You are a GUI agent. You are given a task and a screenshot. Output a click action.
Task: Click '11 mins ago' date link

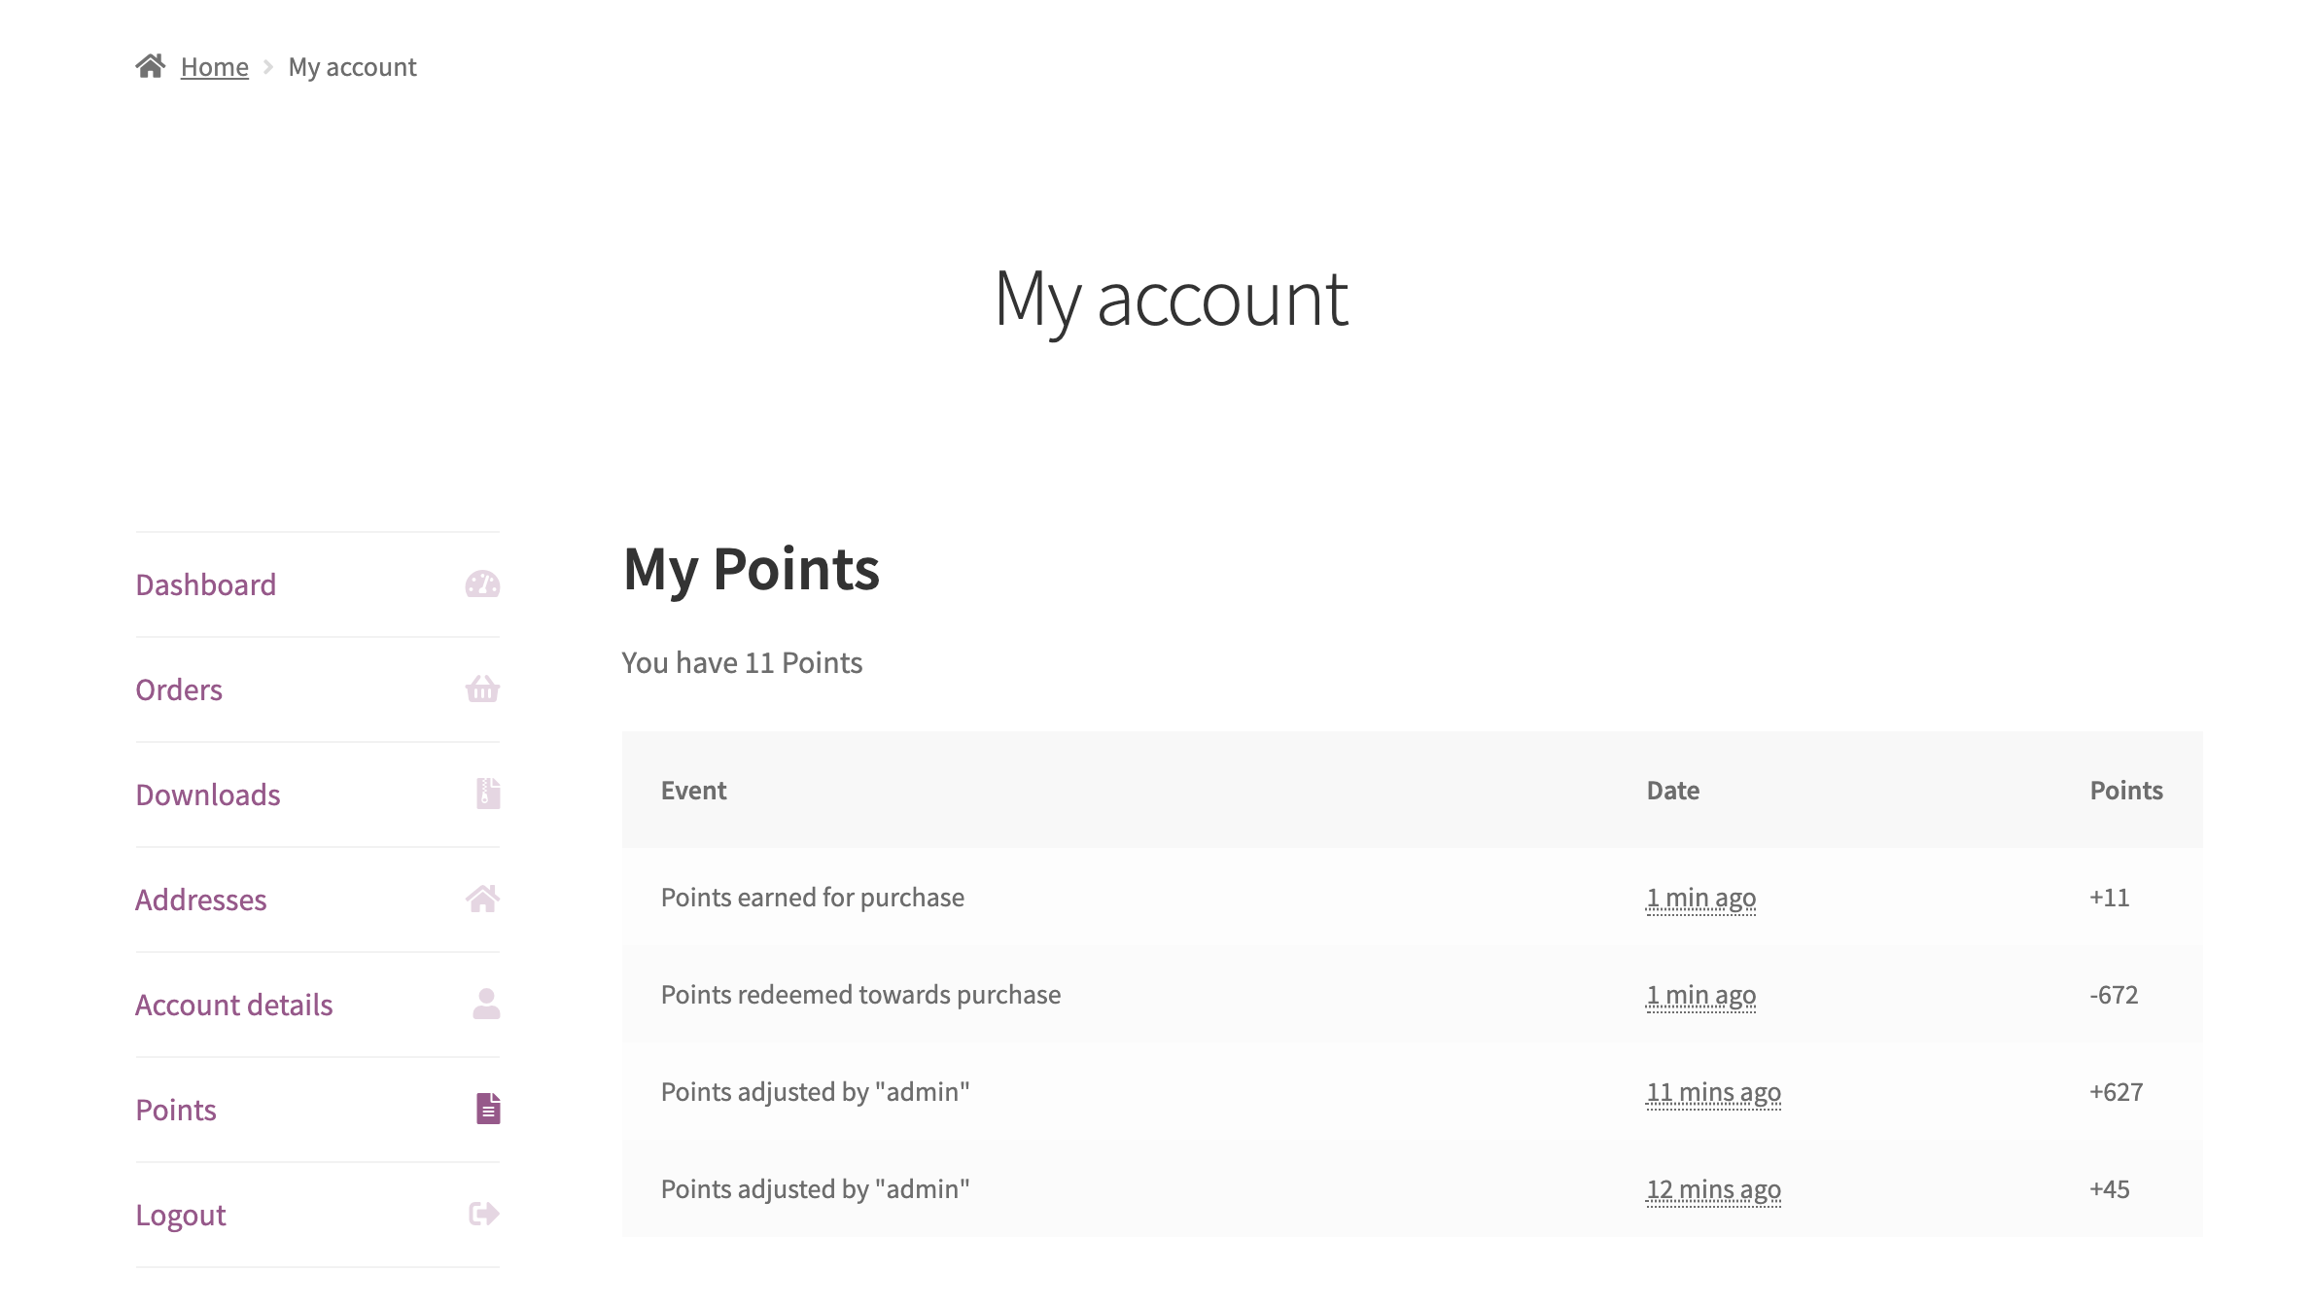pyautogui.click(x=1713, y=1091)
